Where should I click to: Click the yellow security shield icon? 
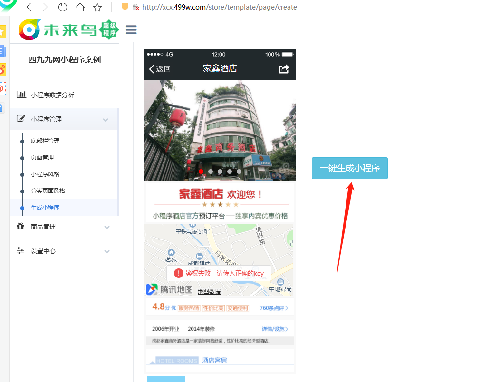[125, 7]
